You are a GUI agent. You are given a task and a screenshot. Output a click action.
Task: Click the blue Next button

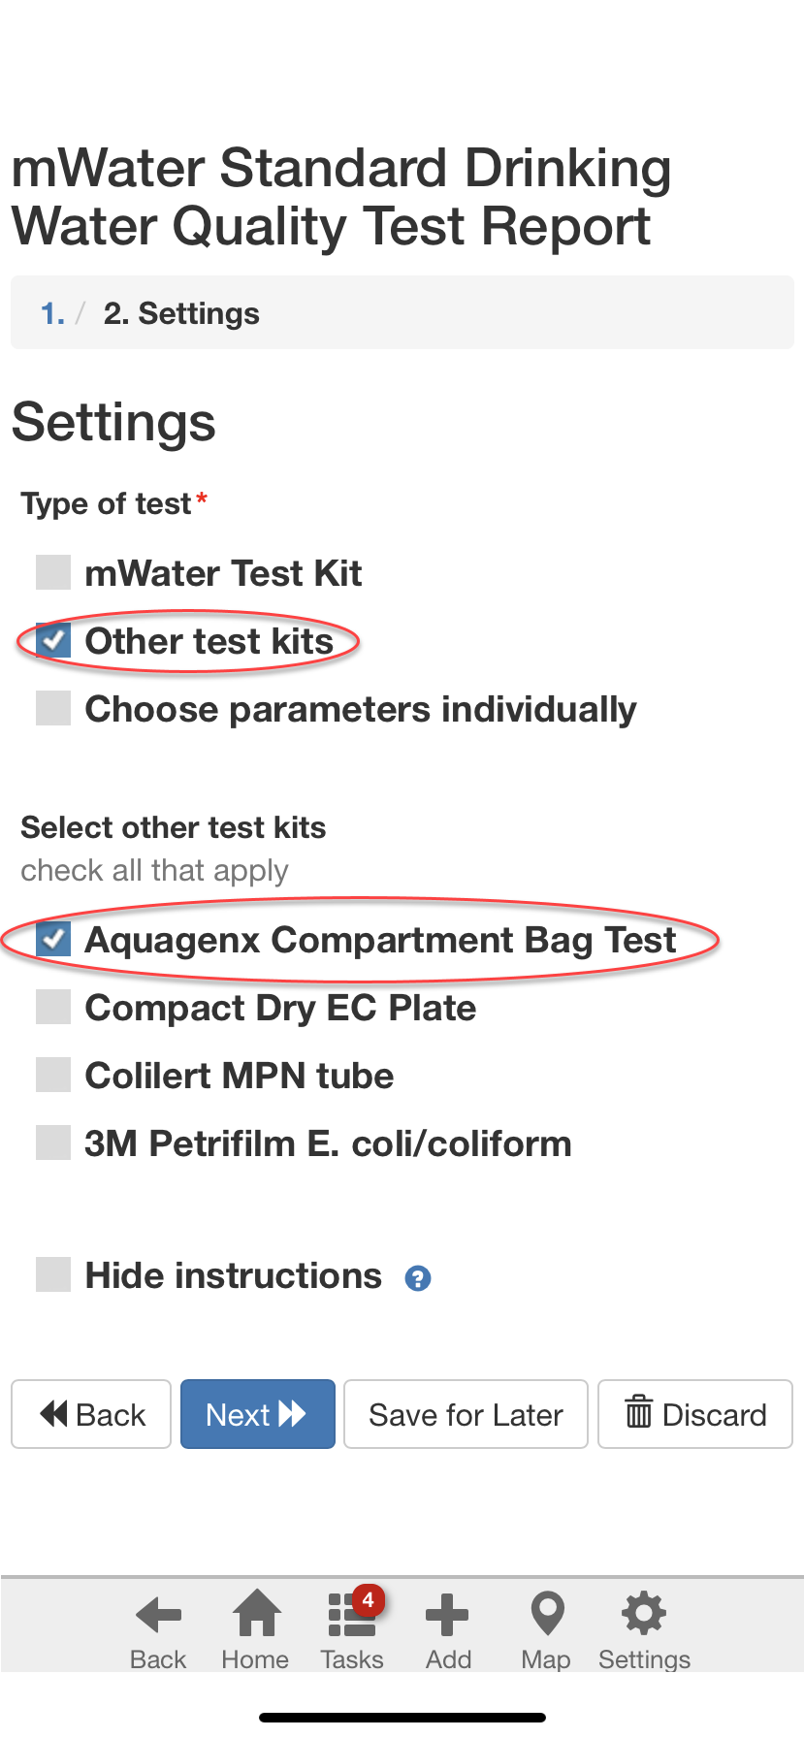(x=258, y=1414)
